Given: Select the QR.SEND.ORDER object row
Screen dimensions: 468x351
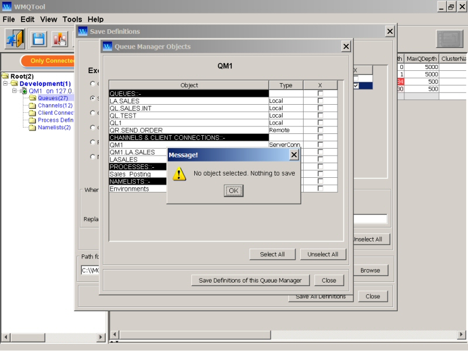Looking at the screenshot, I should (188, 130).
